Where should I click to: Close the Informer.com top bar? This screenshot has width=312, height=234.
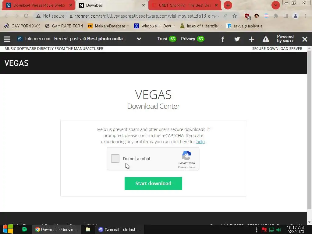[305, 39]
